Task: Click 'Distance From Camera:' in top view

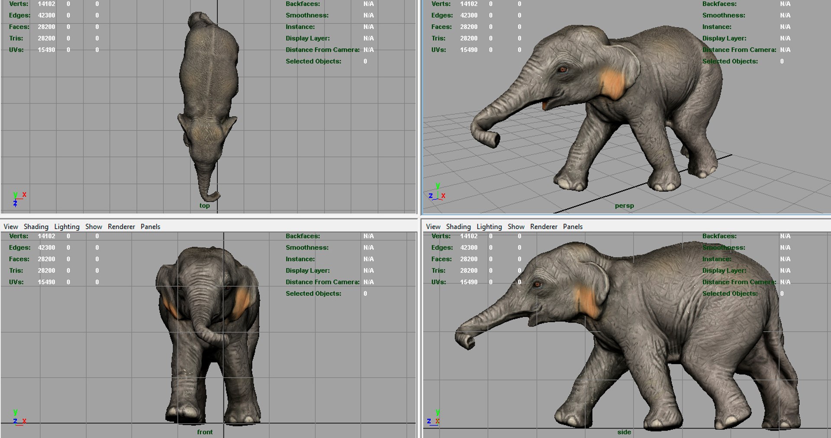Action: tap(322, 50)
